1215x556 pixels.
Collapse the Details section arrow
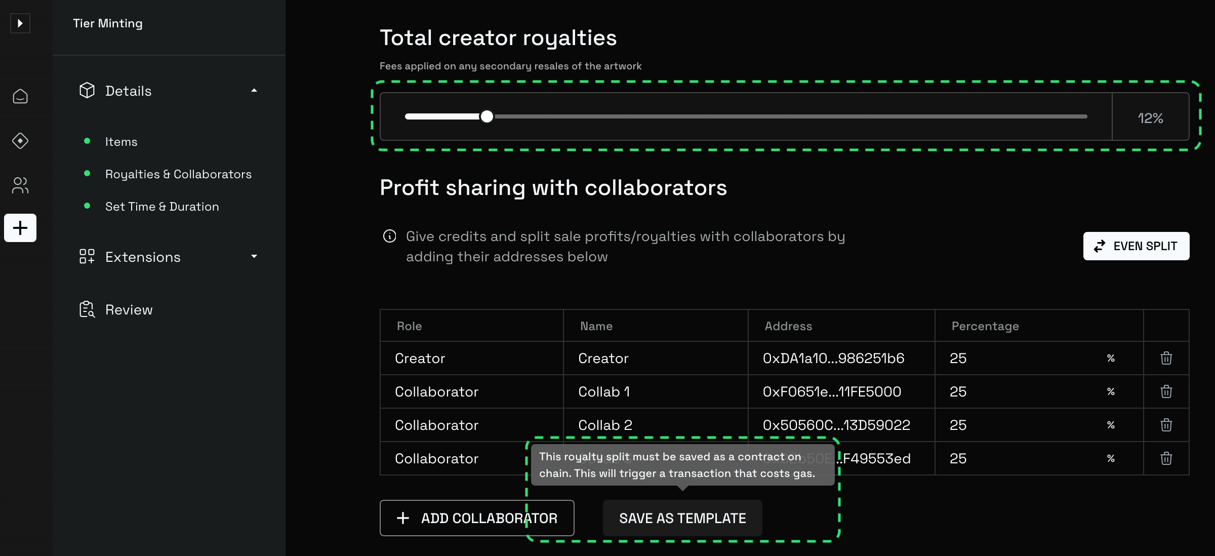tap(254, 91)
